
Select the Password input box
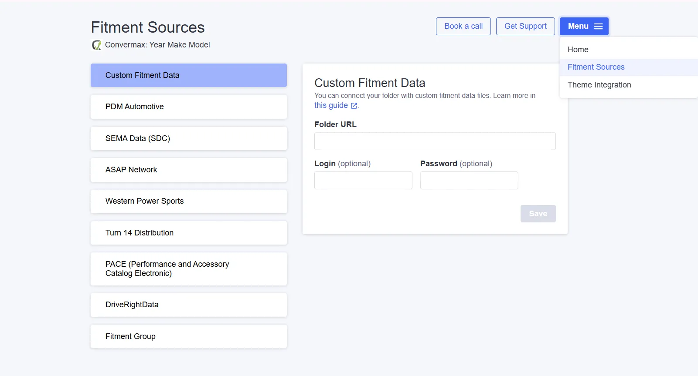tap(469, 180)
